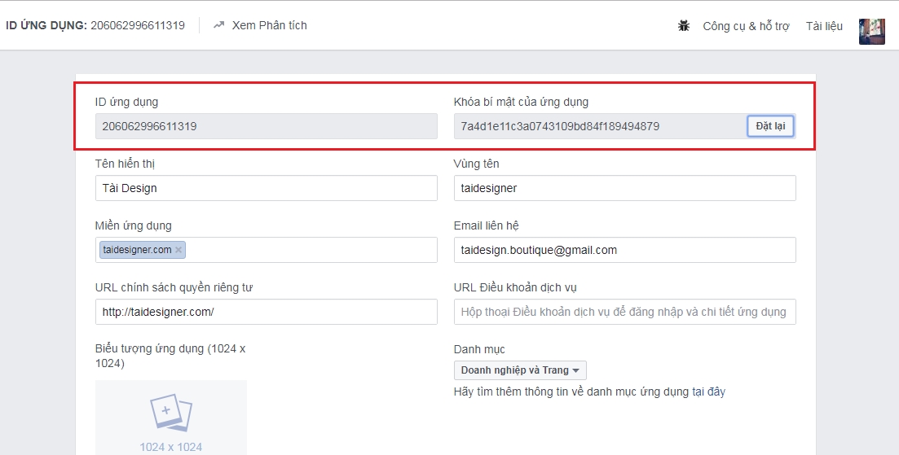
Task: Open the Tài liệu menu
Action: point(824,26)
